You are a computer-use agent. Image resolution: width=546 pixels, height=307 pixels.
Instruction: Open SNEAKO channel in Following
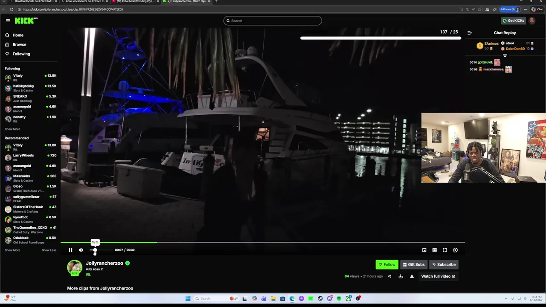click(x=30, y=98)
